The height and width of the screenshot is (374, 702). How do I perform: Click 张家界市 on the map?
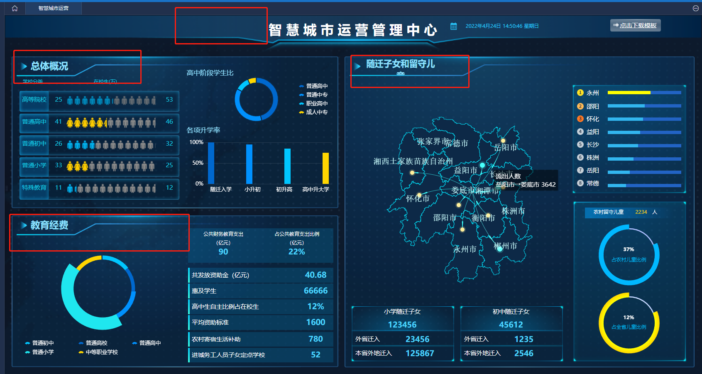pos(433,142)
